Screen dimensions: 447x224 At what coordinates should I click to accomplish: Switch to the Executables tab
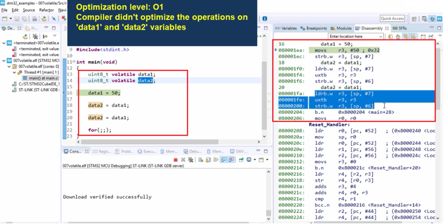pos(147,151)
